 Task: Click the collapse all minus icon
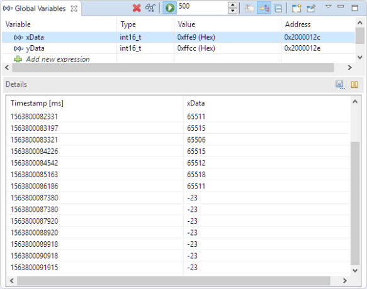tap(278, 9)
